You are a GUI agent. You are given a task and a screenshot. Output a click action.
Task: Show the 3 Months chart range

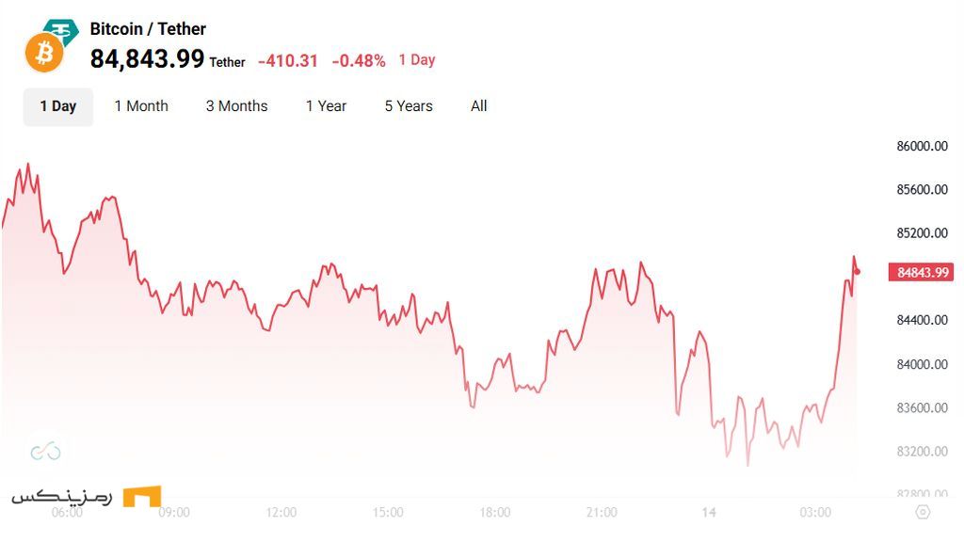[x=236, y=106]
